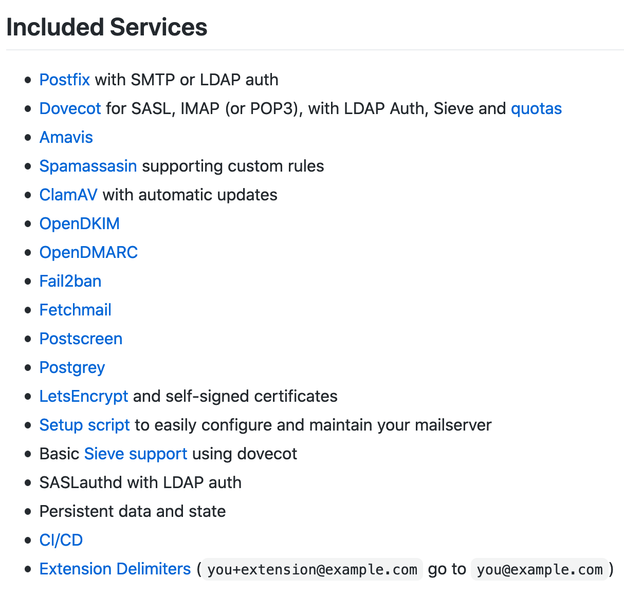Visit the Spamassasin link

[88, 166]
